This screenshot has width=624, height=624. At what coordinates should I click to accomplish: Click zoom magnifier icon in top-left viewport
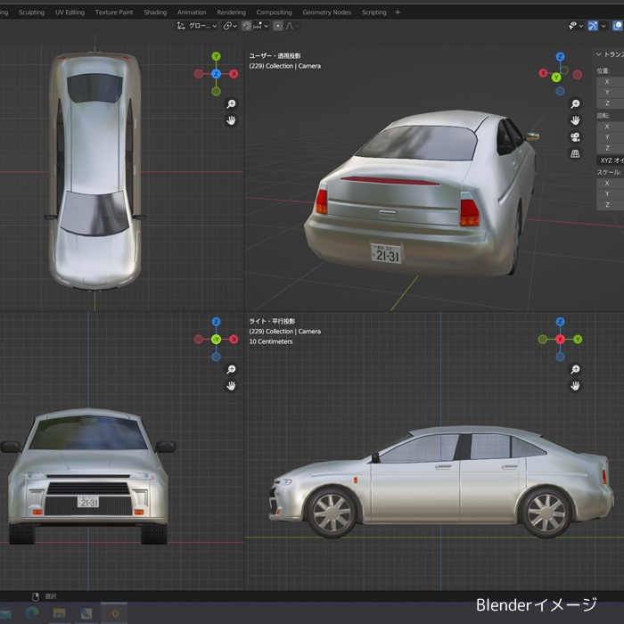coord(231,104)
